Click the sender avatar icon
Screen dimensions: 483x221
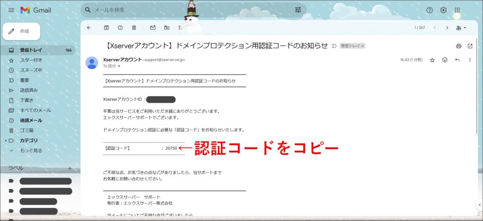click(x=92, y=63)
